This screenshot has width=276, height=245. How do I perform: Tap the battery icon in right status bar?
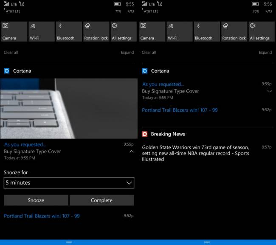click(x=255, y=4)
